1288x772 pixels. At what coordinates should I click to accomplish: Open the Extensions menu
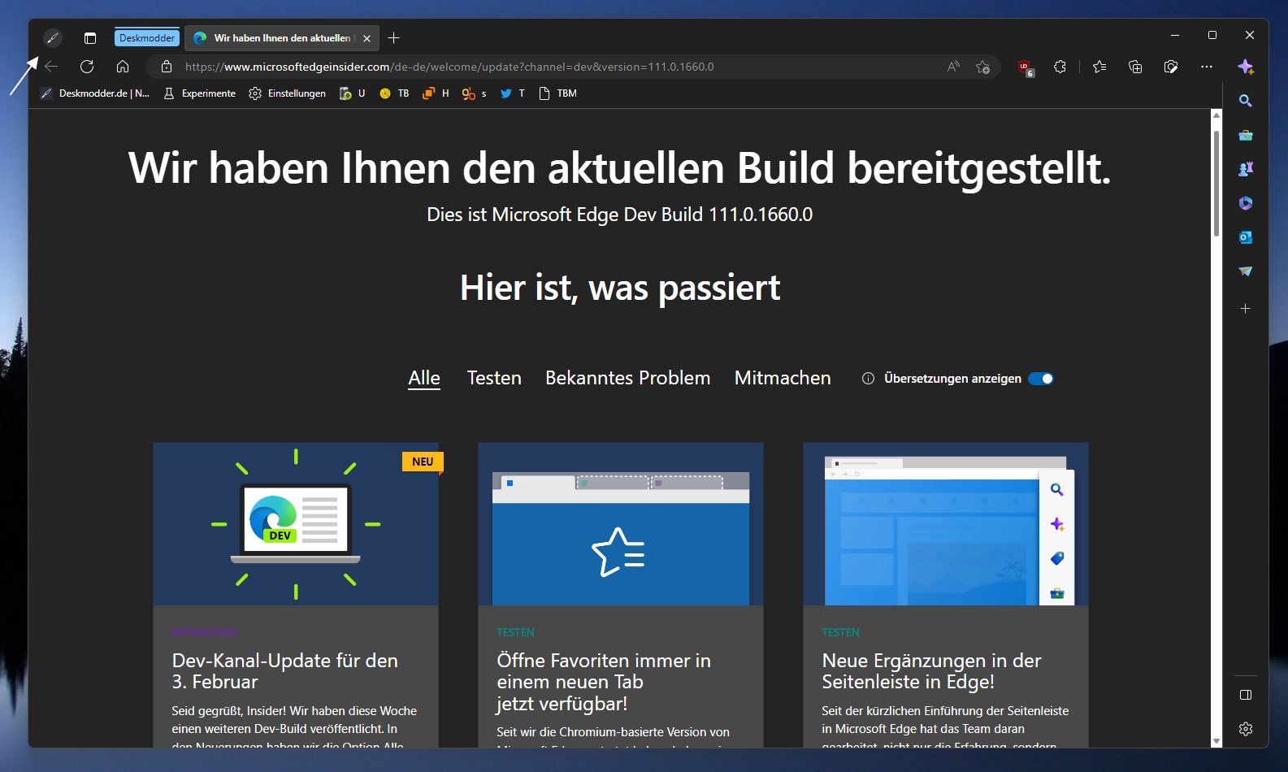(x=1060, y=67)
